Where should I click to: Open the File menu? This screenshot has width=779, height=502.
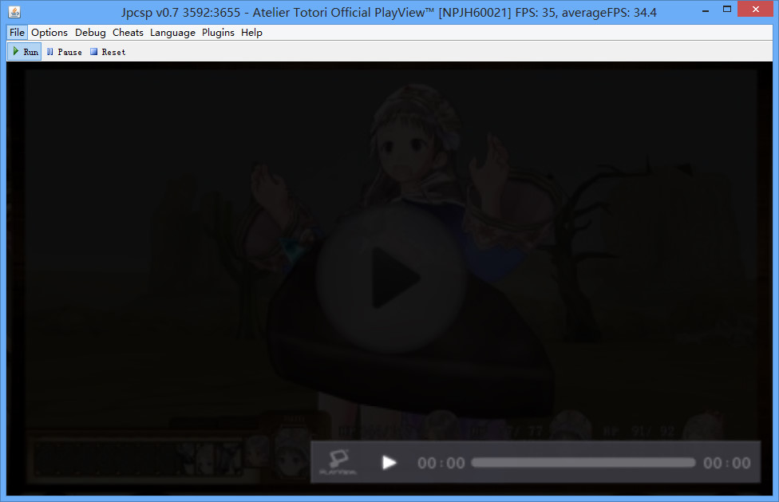[17, 32]
